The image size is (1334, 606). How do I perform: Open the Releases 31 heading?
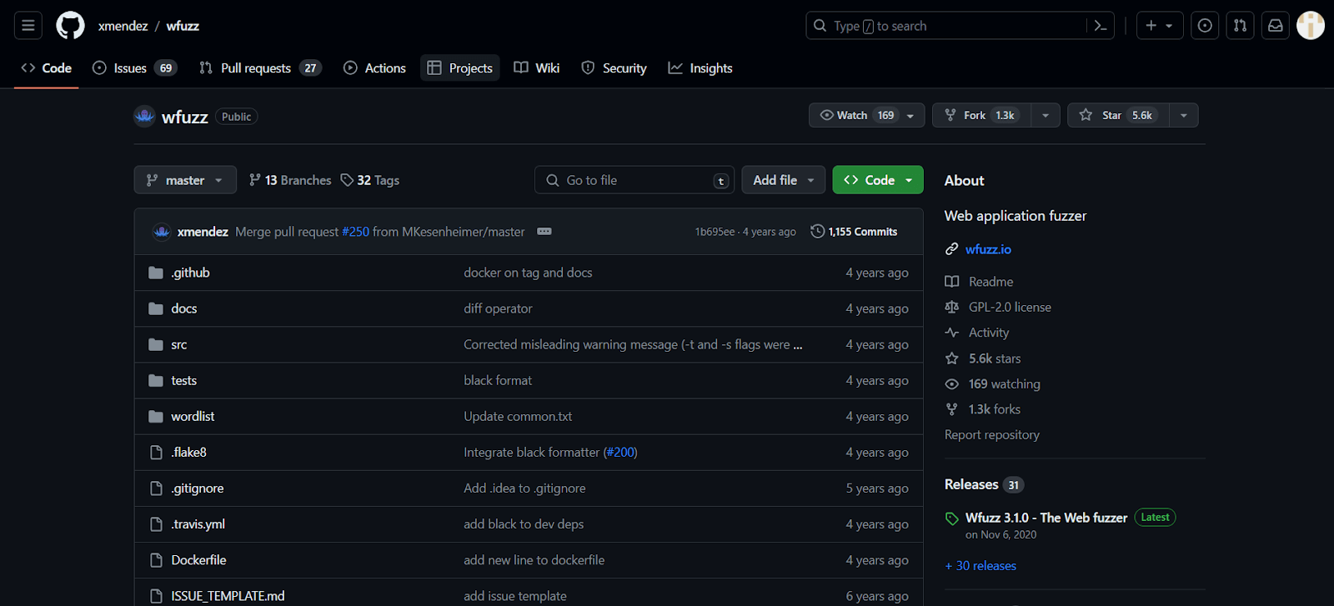click(x=984, y=484)
